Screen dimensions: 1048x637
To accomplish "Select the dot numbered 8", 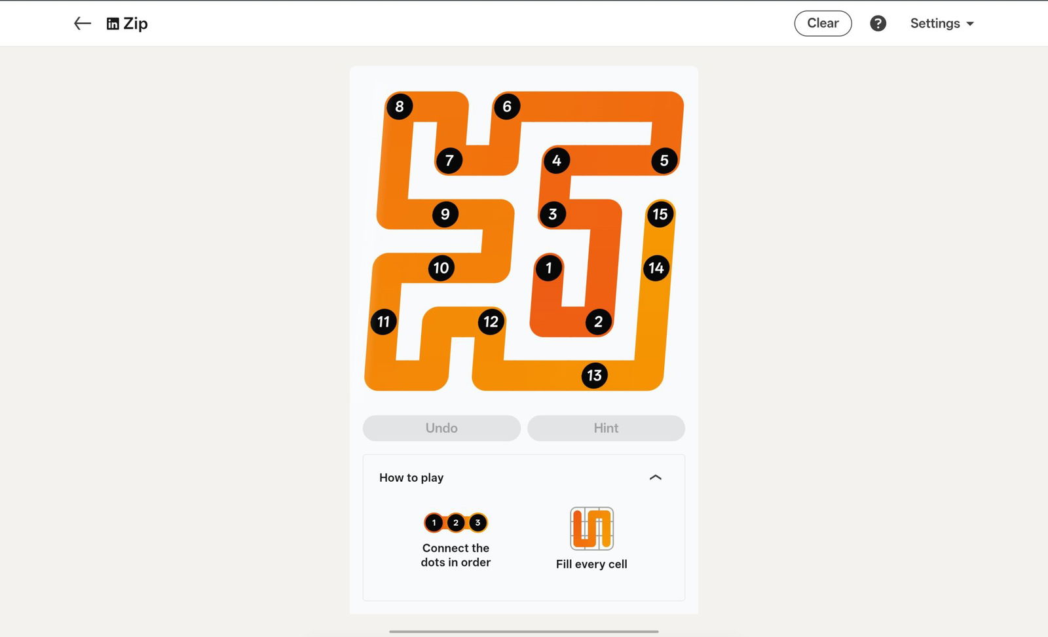I will pos(400,106).
